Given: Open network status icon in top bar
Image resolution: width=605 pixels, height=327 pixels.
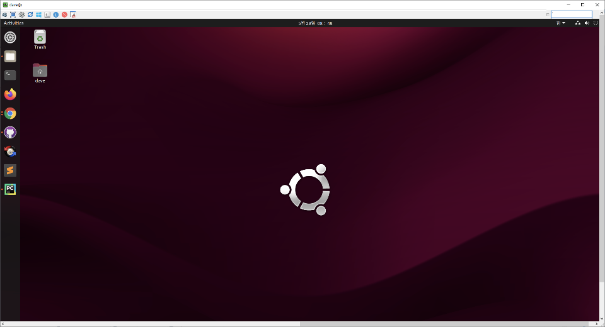Looking at the screenshot, I should (578, 23).
